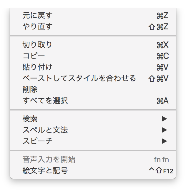Select 貼り付け to paste
Image resolution: width=186 pixels, height=191 pixels.
pos(37,67)
